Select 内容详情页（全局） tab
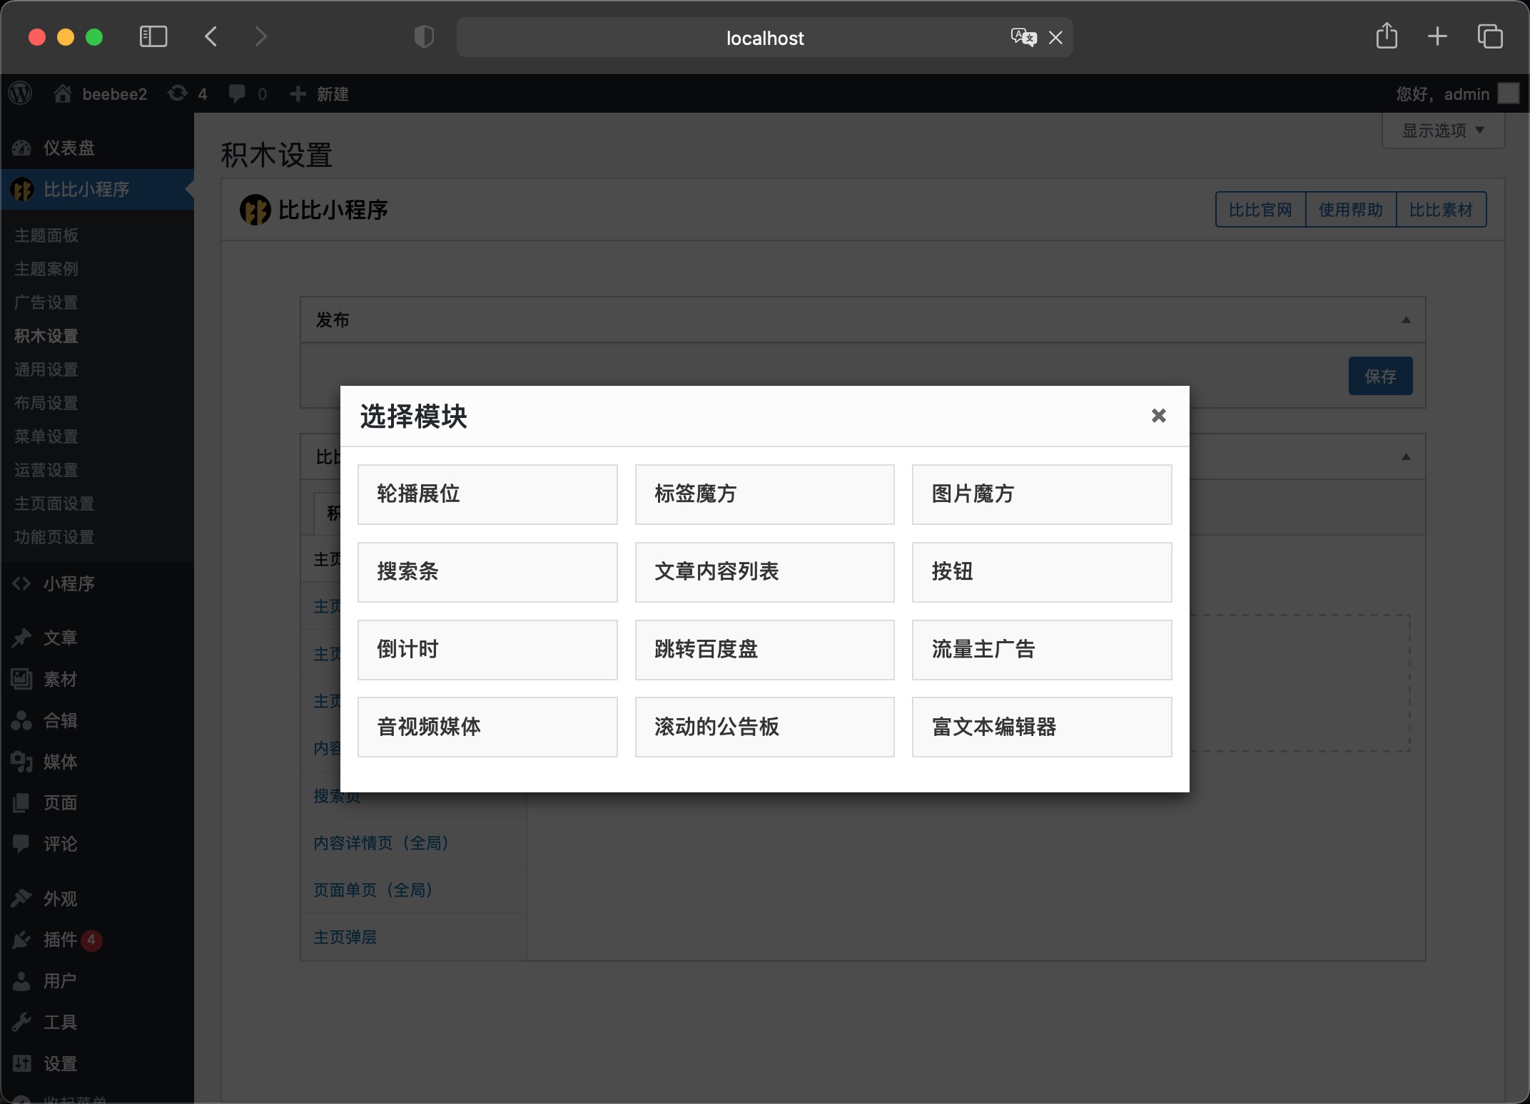Viewport: 1530px width, 1104px height. coord(413,843)
